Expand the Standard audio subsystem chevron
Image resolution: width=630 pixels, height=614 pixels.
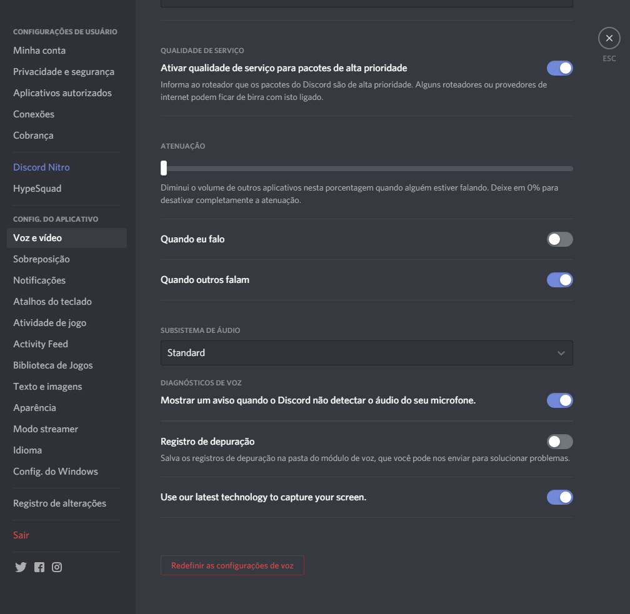(x=561, y=353)
